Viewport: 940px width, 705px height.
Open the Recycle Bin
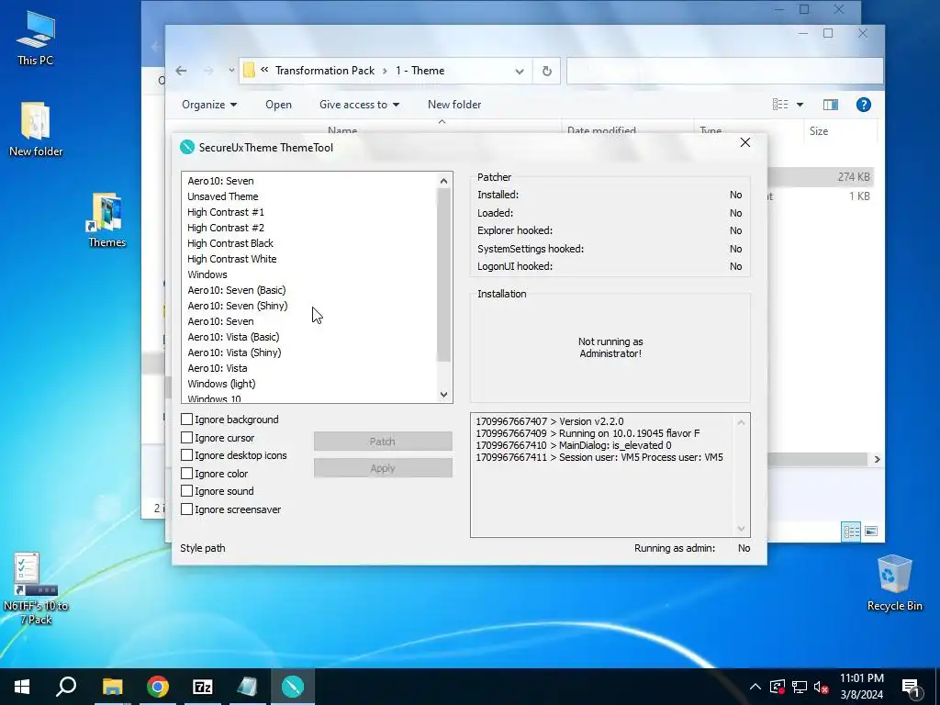(894, 583)
